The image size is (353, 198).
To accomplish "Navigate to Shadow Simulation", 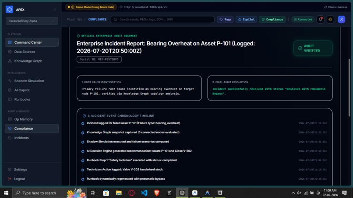I will tap(32, 81).
